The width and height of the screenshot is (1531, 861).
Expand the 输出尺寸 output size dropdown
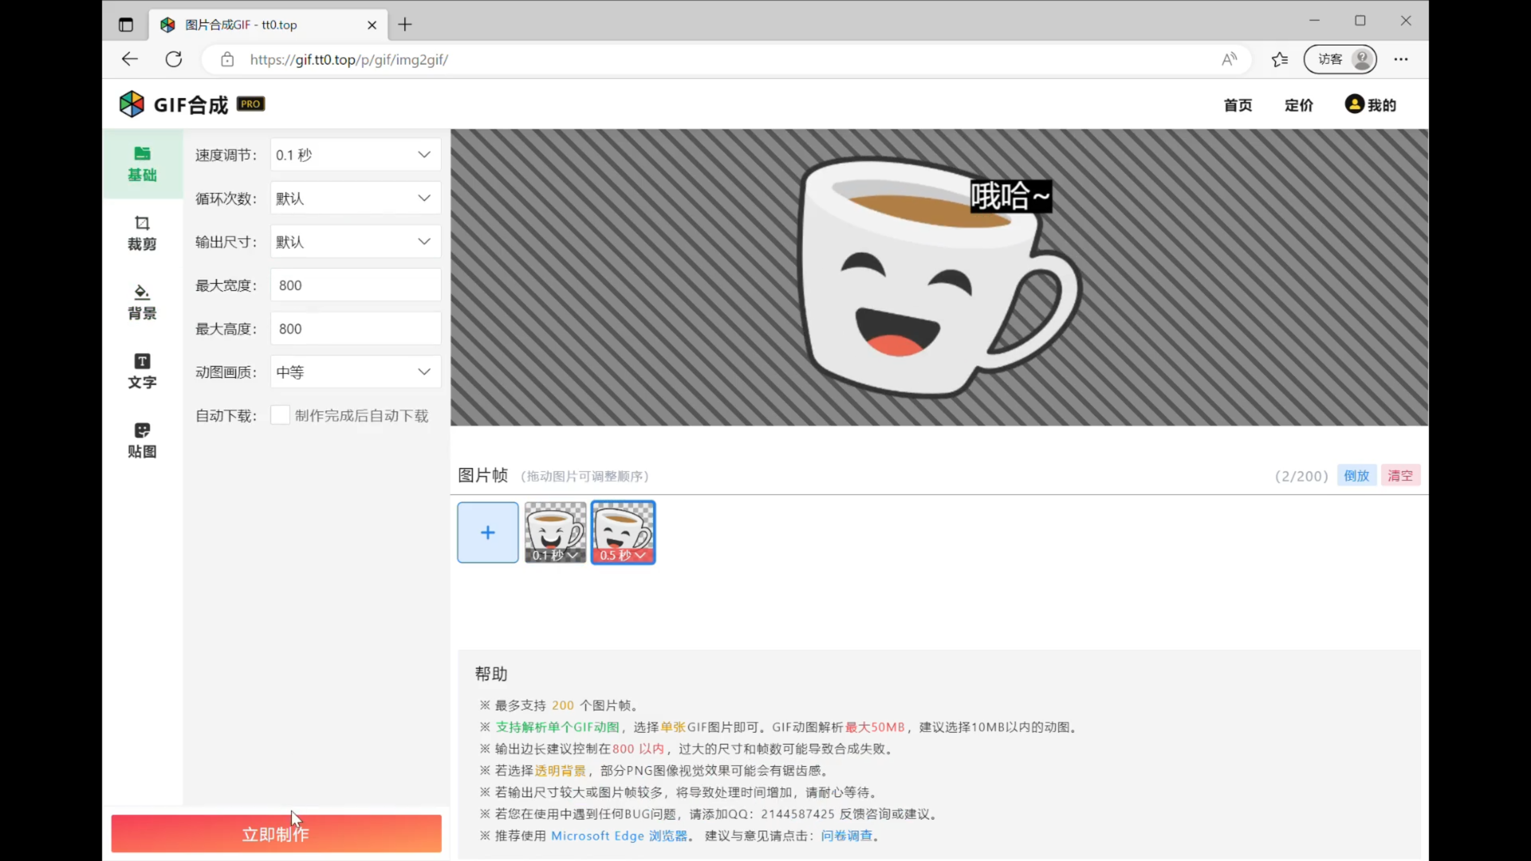coord(356,241)
